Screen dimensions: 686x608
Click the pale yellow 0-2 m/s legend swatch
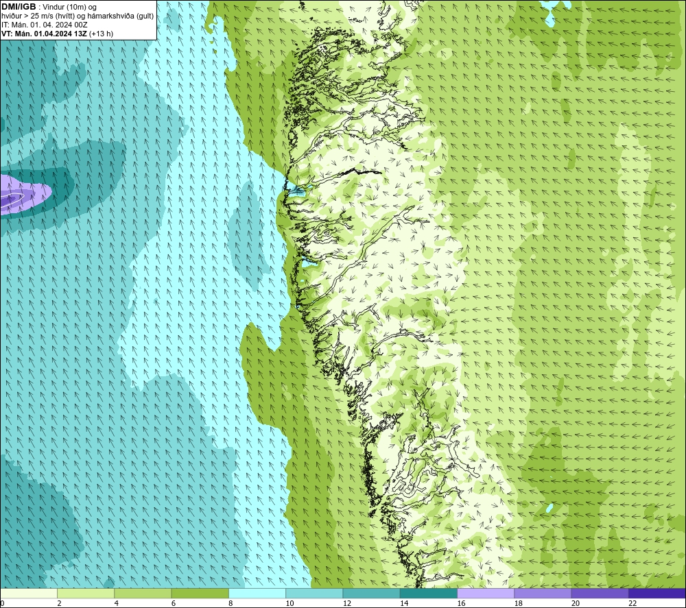[28, 593]
